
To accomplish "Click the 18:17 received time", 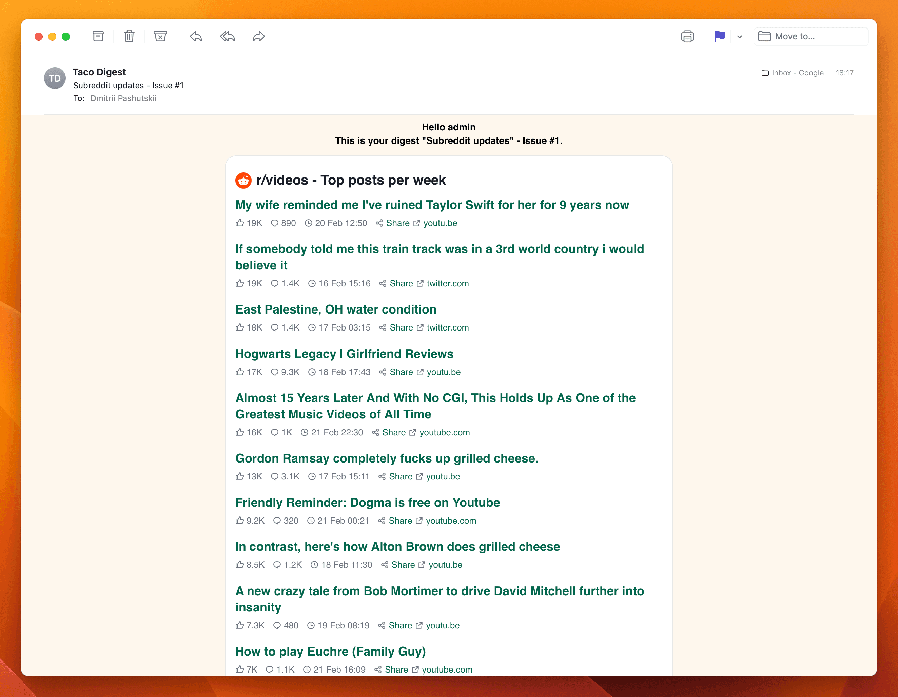I will 844,73.
